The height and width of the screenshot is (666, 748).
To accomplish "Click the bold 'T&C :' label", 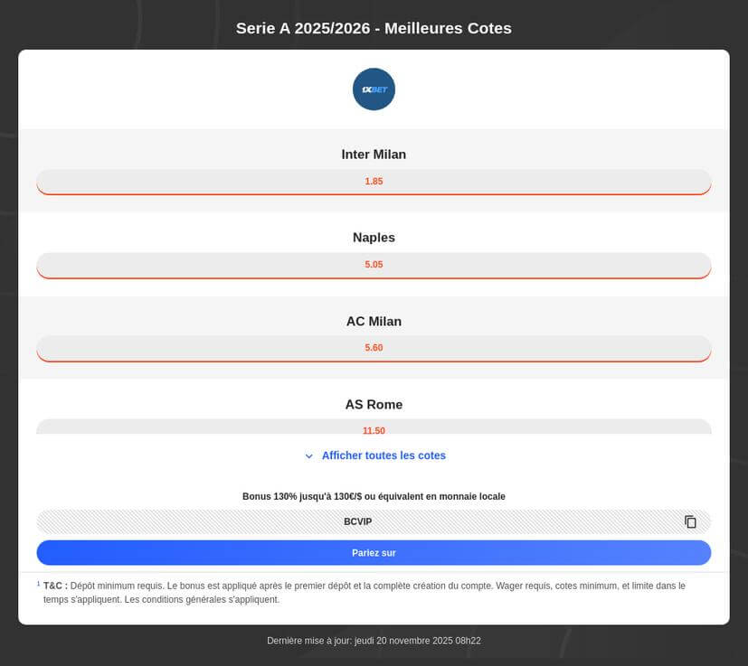I will click(x=55, y=586).
